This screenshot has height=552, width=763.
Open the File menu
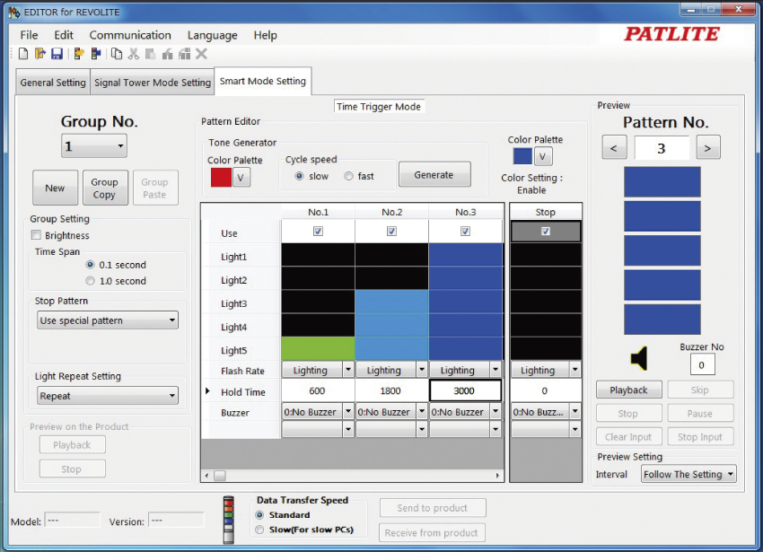[29, 35]
